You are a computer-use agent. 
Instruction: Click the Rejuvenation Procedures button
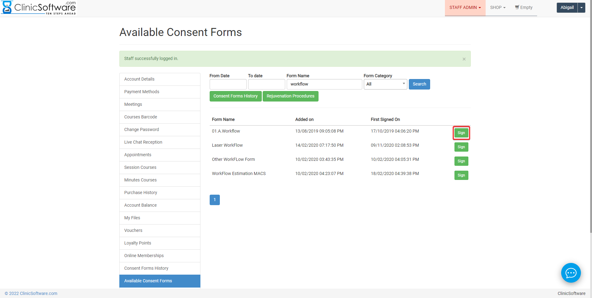tap(290, 96)
